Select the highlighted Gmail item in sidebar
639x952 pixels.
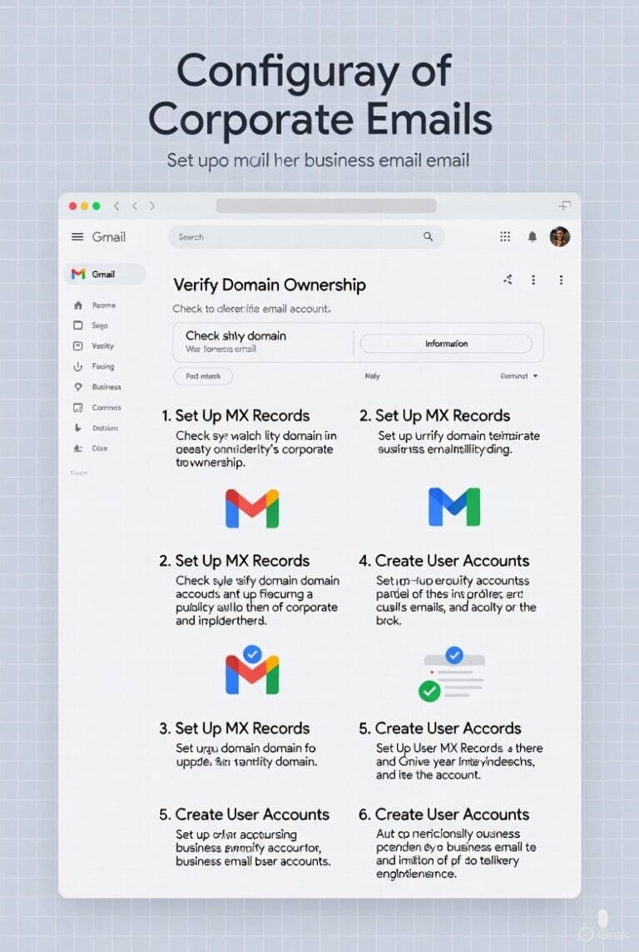pos(104,275)
